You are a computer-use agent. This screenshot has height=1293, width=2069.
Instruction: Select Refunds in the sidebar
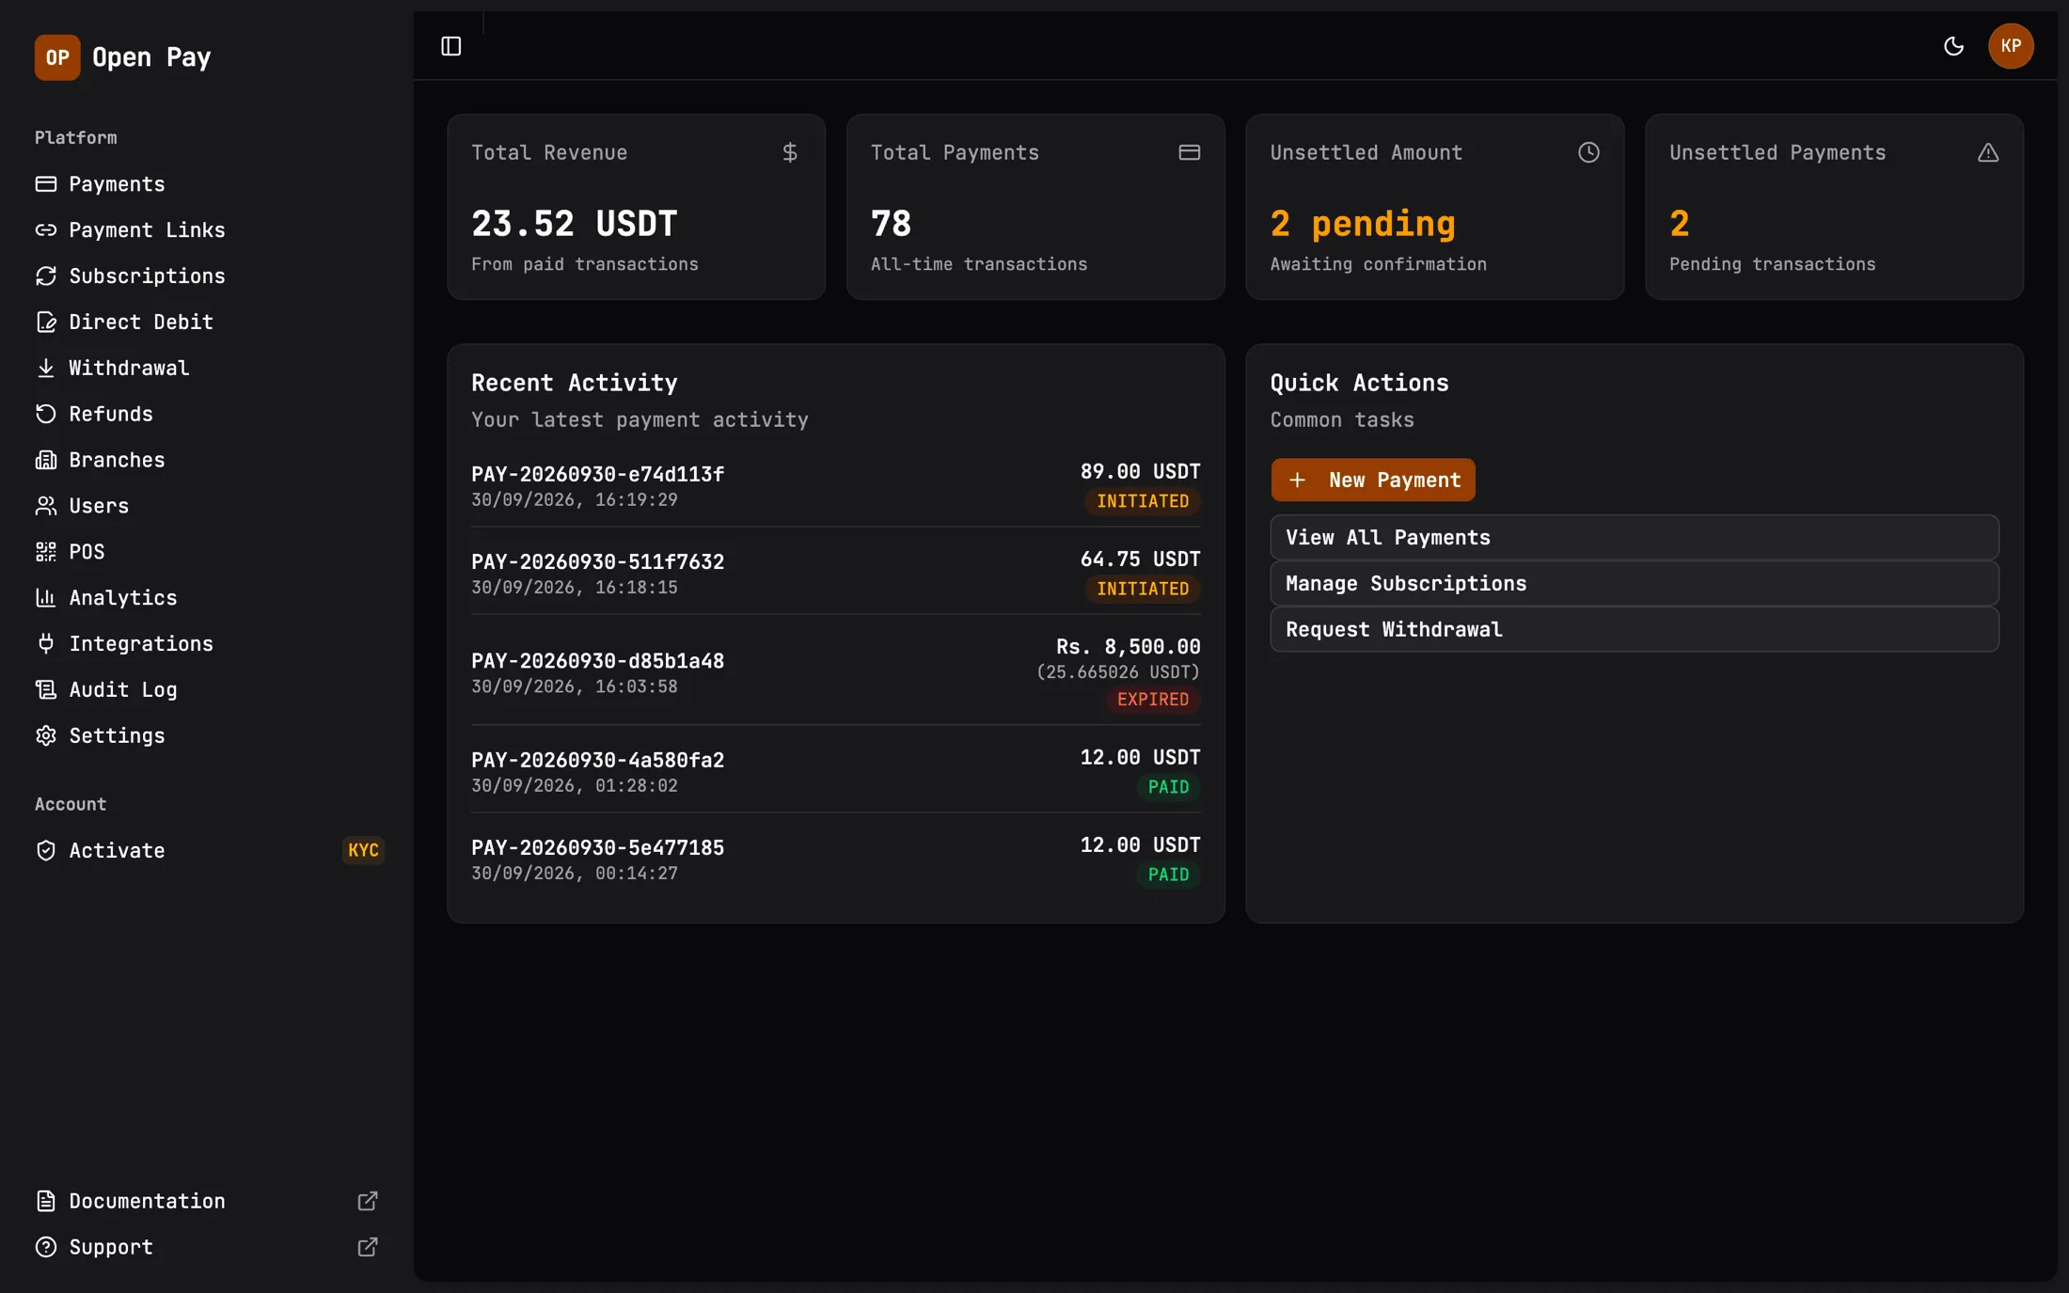[207, 415]
